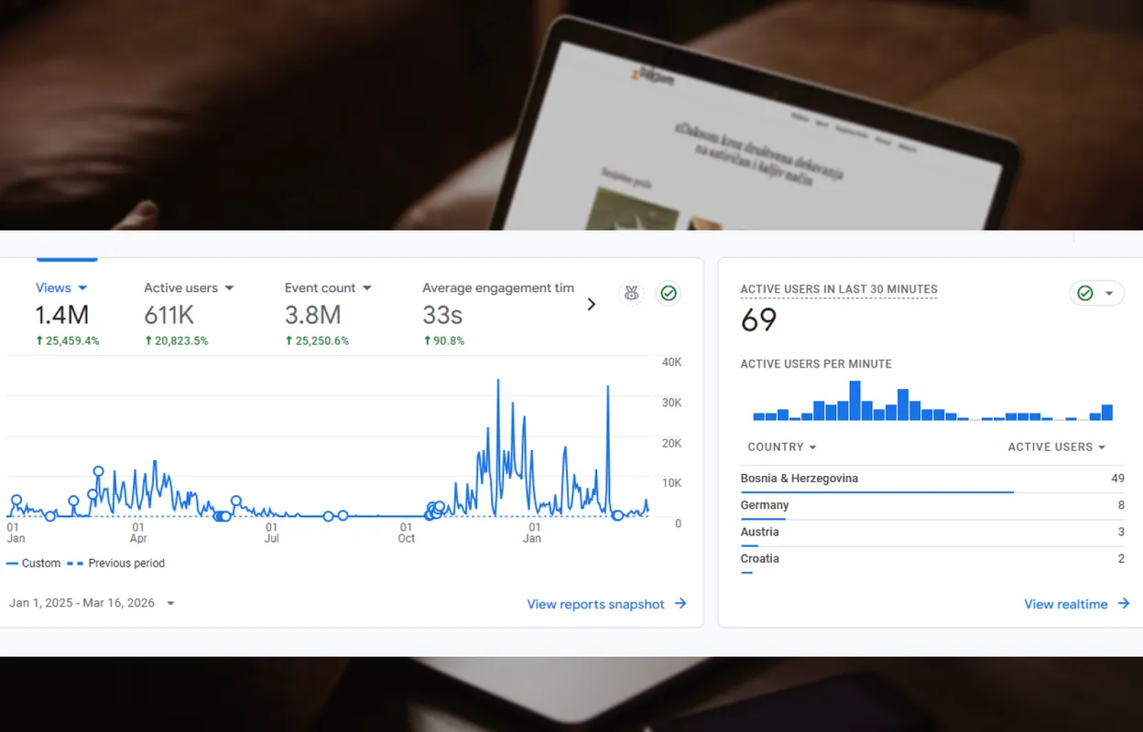
Task: Click the Bosnia & Herzegovina share bar
Action: click(x=876, y=492)
